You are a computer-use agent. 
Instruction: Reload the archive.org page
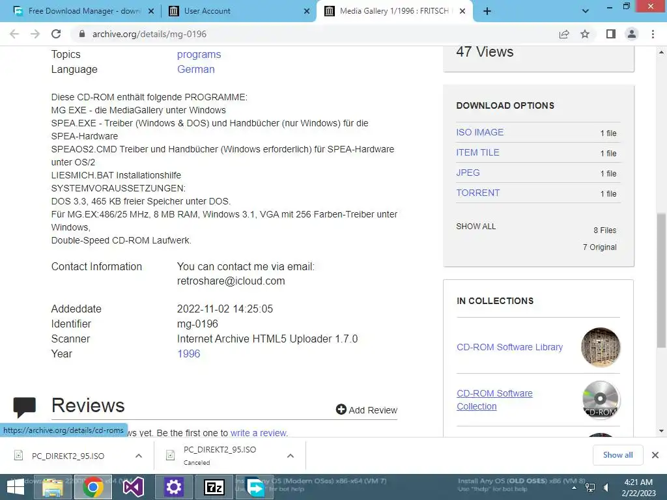[56, 34]
